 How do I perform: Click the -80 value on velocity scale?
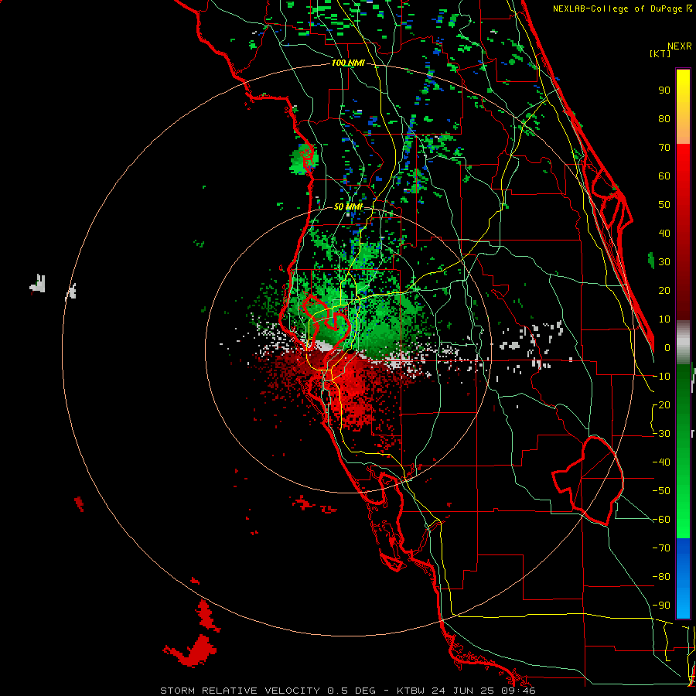tap(661, 577)
